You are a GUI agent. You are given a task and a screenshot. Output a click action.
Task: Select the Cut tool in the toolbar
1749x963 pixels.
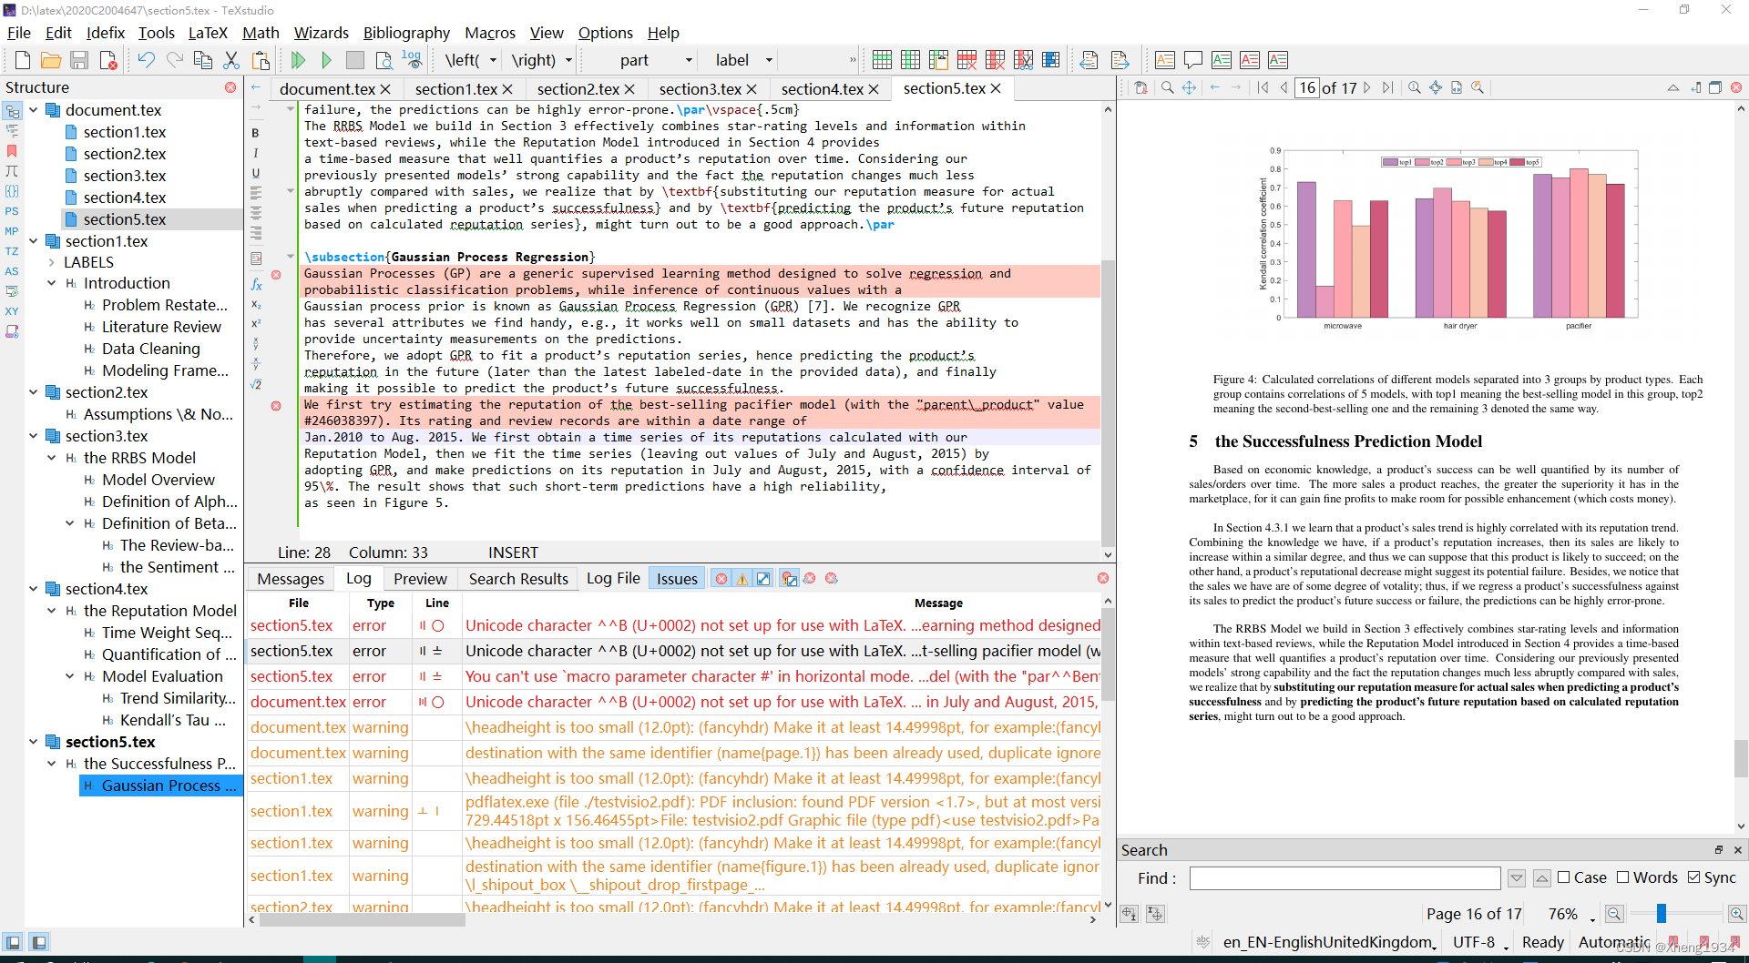point(231,59)
